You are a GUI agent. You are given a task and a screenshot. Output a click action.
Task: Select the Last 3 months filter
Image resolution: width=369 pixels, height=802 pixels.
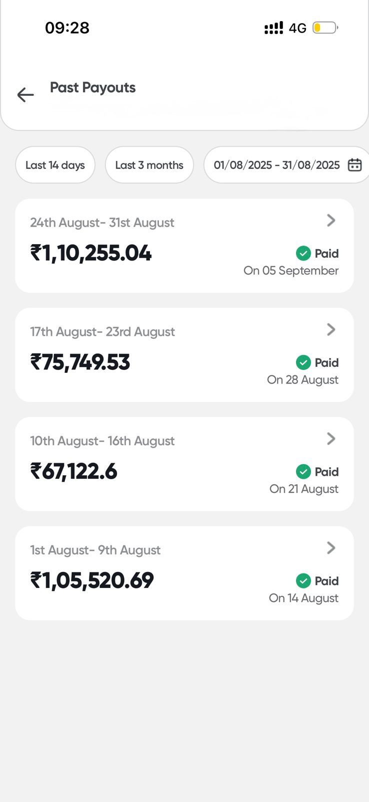149,165
